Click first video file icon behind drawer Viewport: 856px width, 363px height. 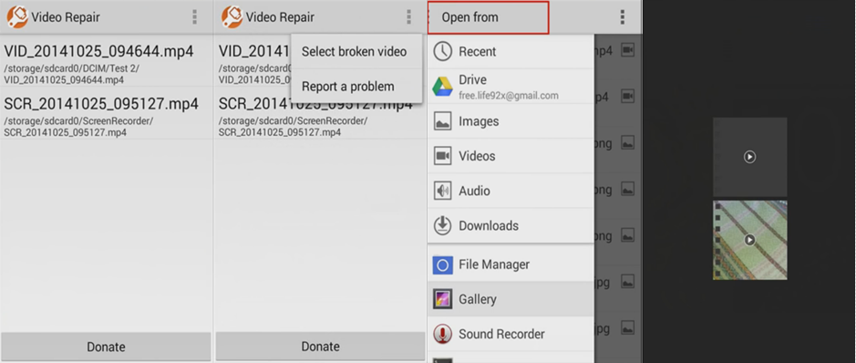point(628,51)
